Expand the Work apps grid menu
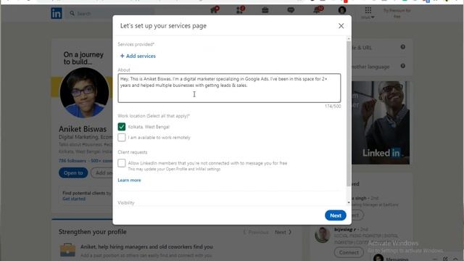464x261 pixels. tap(368, 13)
